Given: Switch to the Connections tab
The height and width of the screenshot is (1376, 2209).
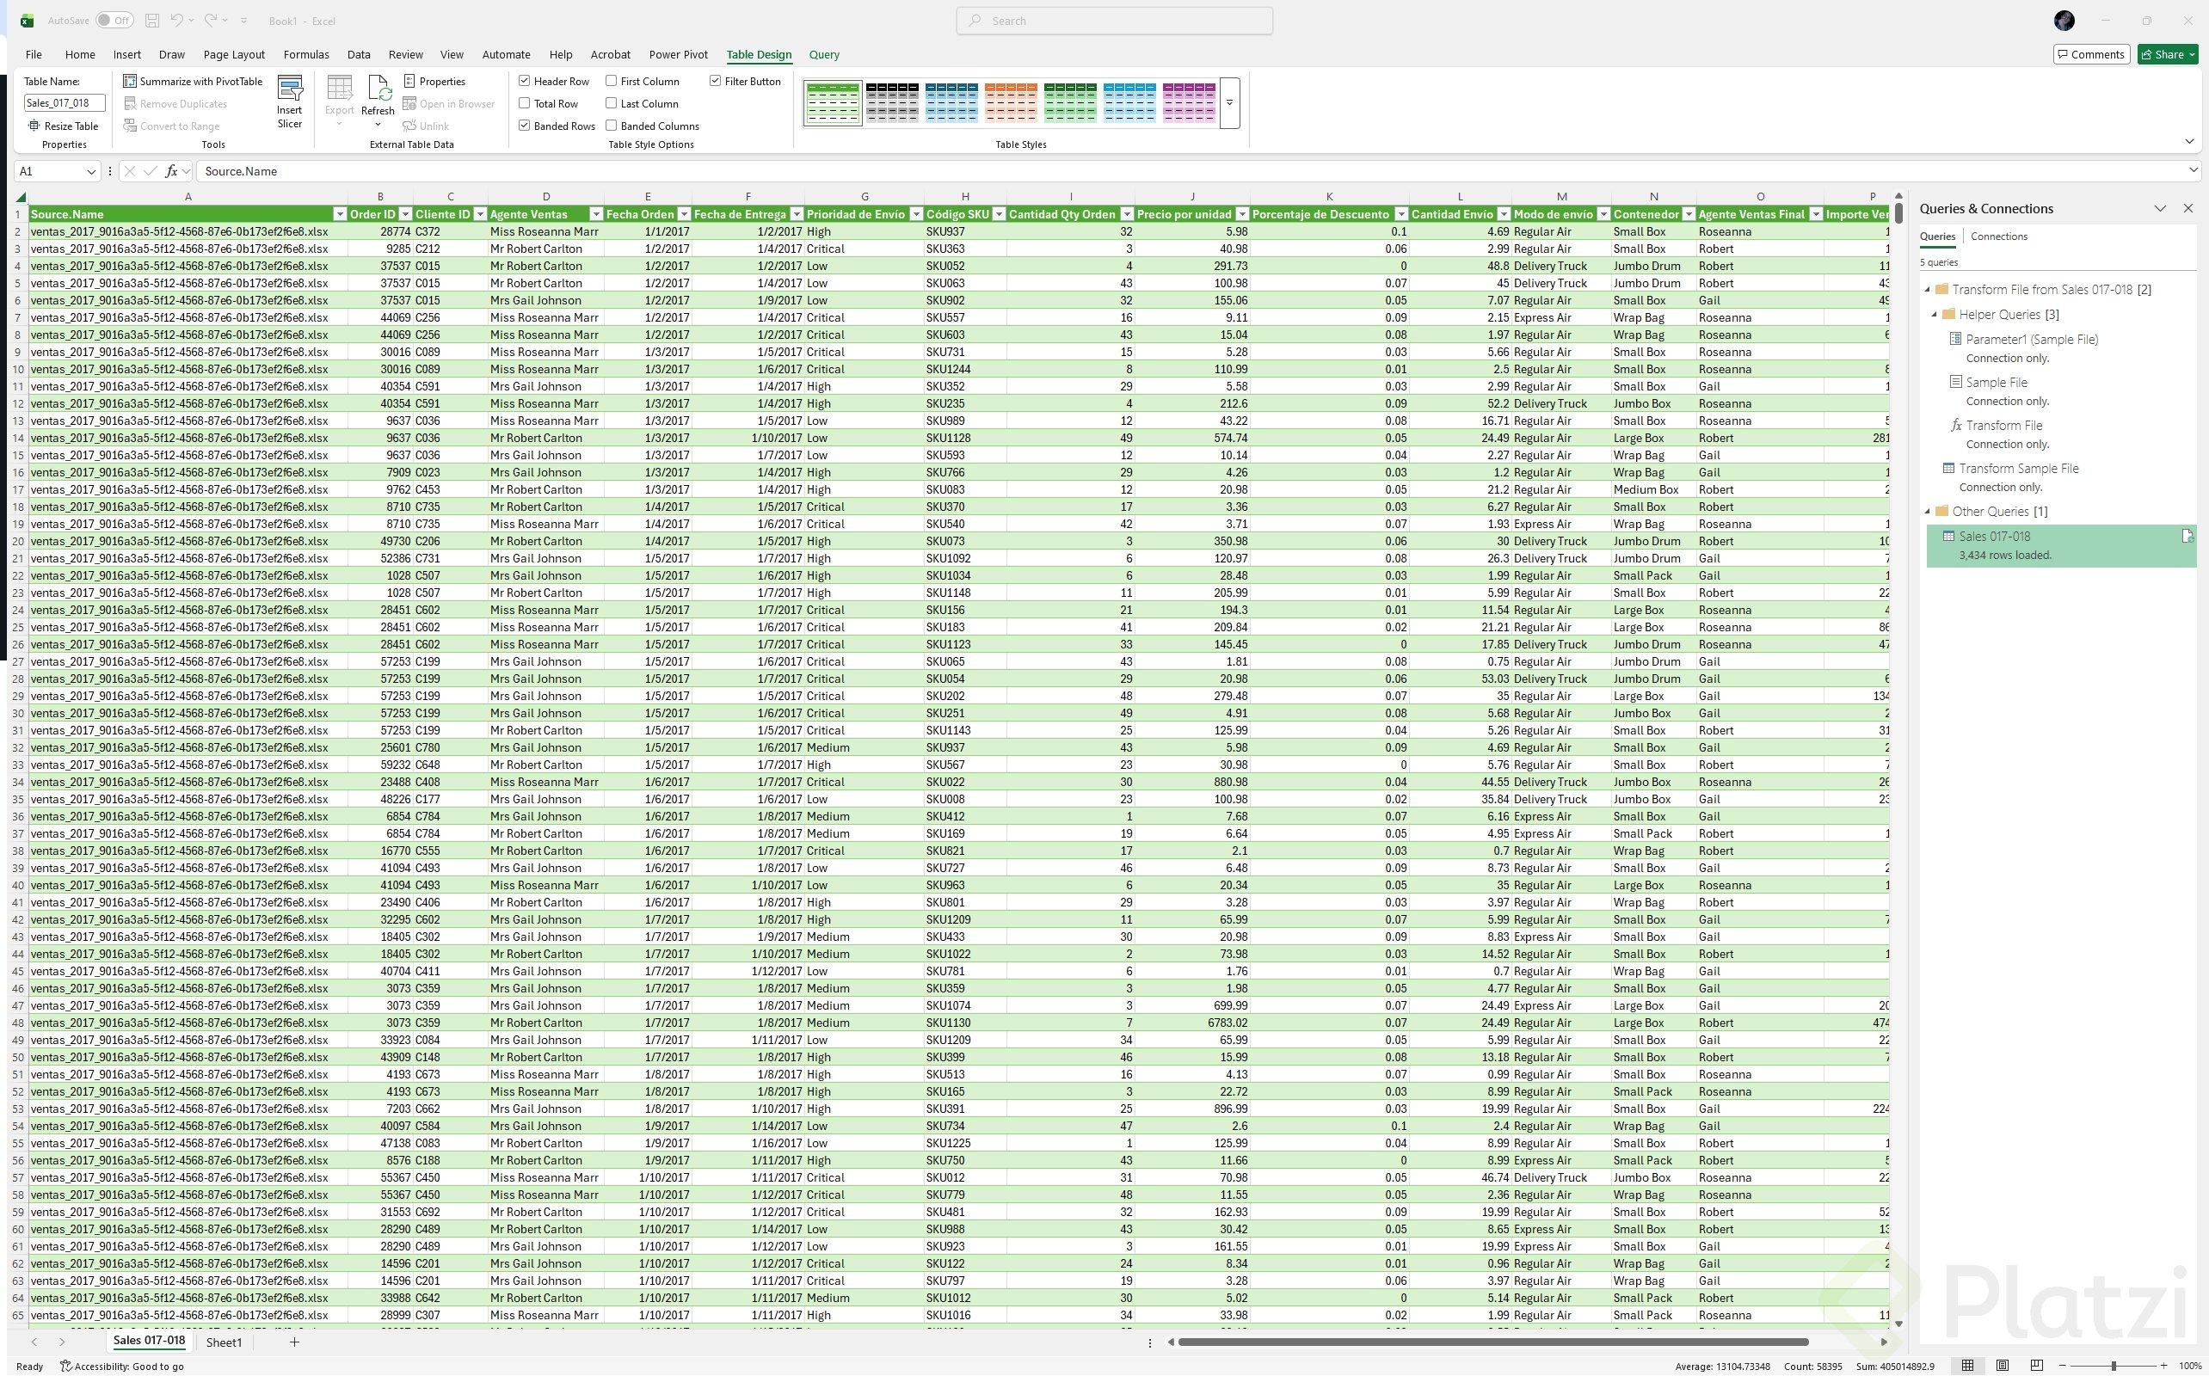Looking at the screenshot, I should click(x=1998, y=236).
